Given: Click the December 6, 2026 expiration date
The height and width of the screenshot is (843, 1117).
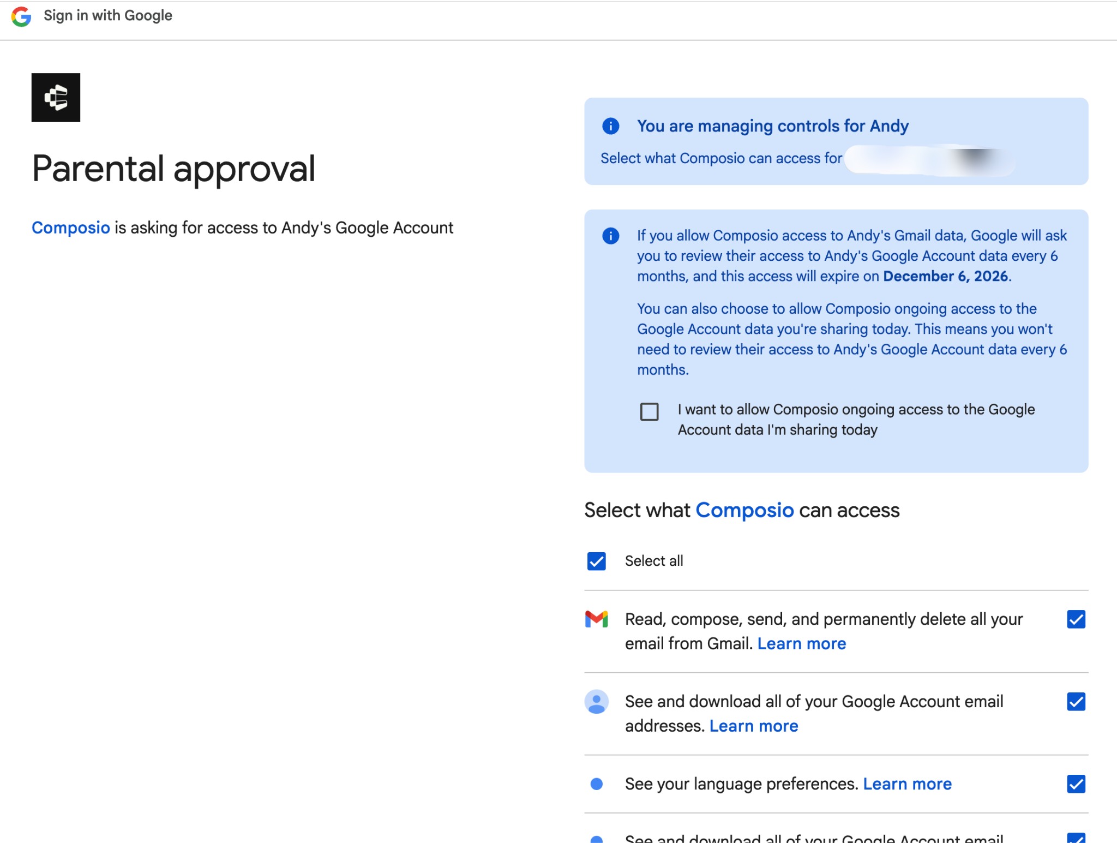Looking at the screenshot, I should [x=946, y=276].
